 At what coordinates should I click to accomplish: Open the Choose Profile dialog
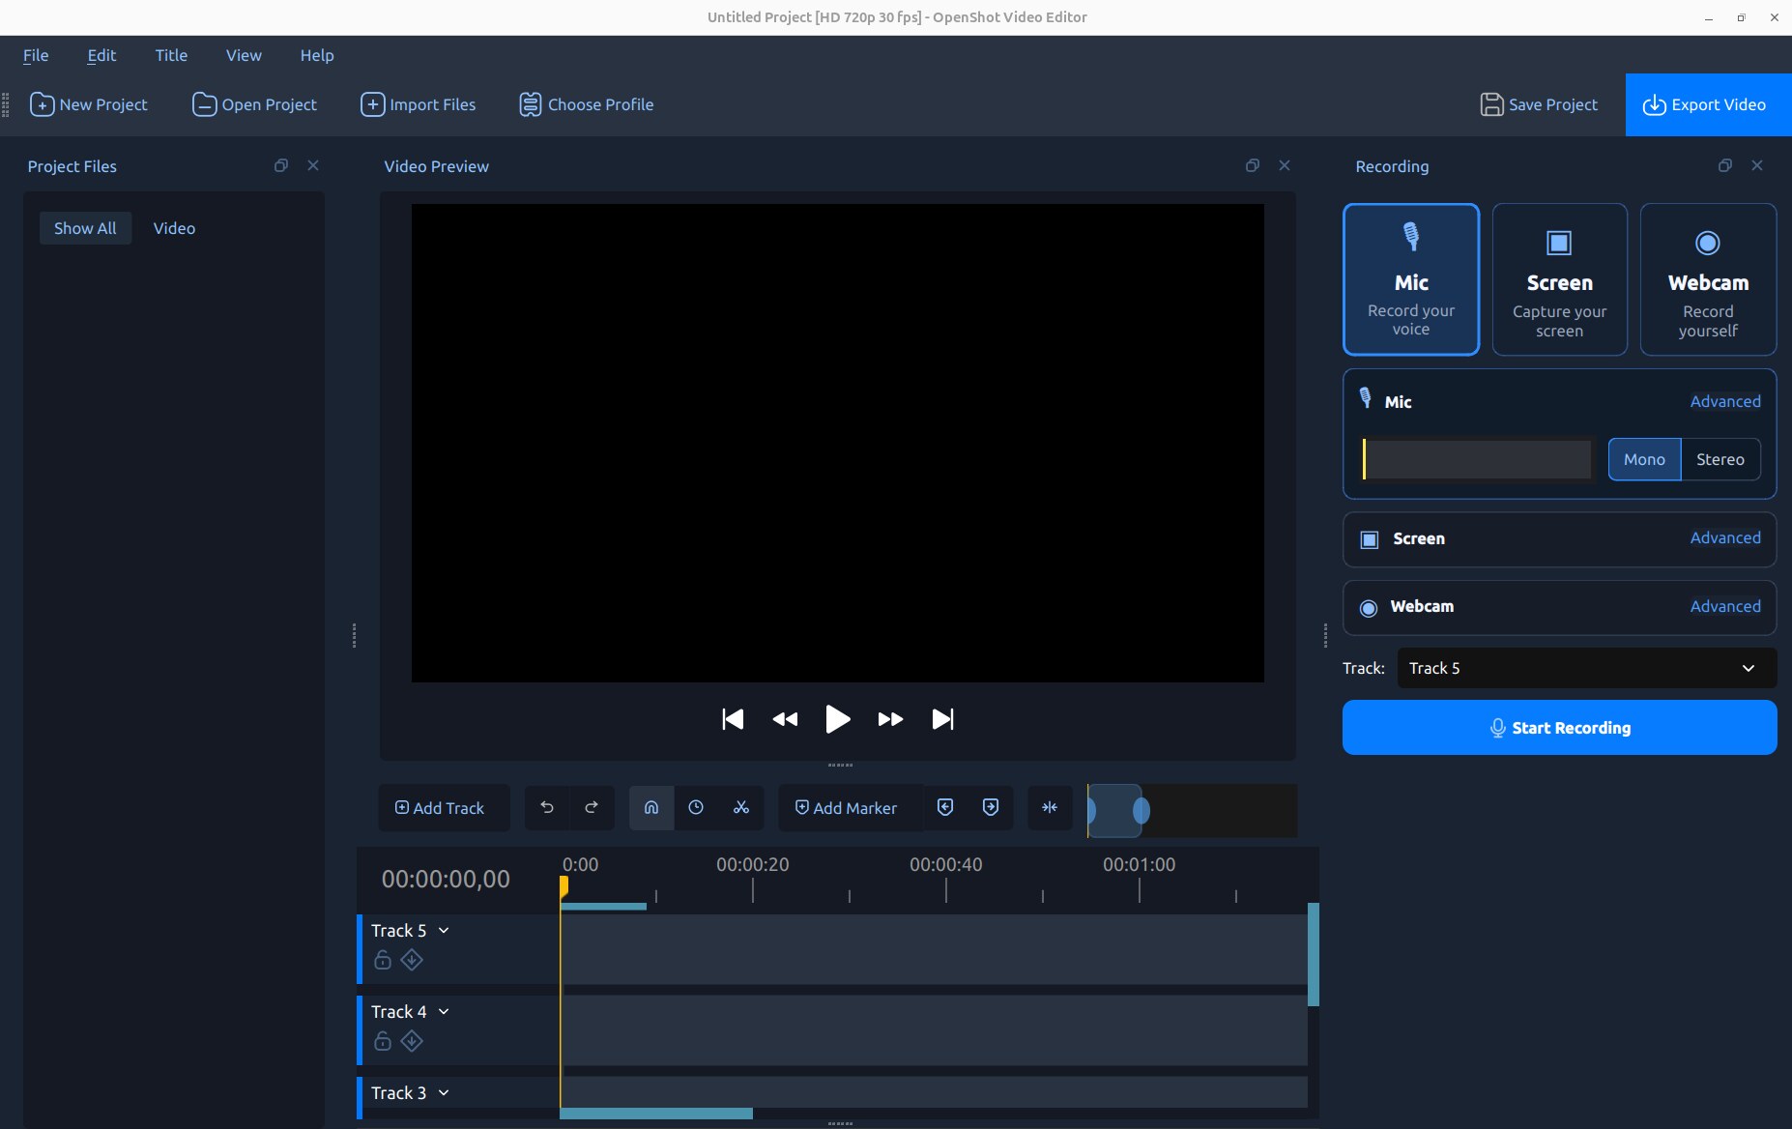click(587, 104)
